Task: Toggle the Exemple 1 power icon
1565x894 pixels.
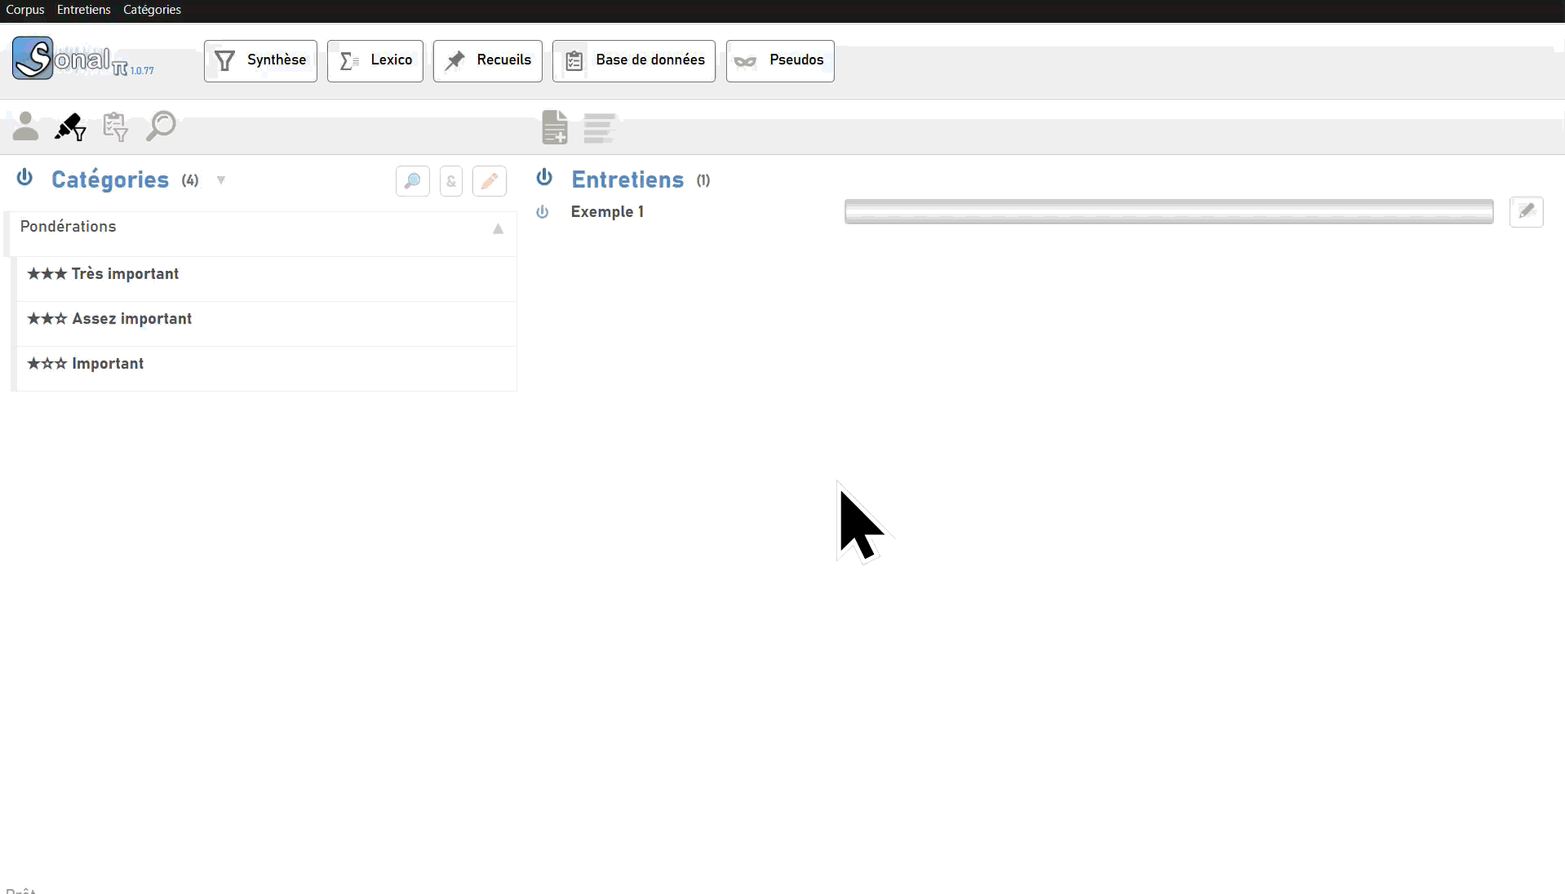Action: tap(543, 212)
